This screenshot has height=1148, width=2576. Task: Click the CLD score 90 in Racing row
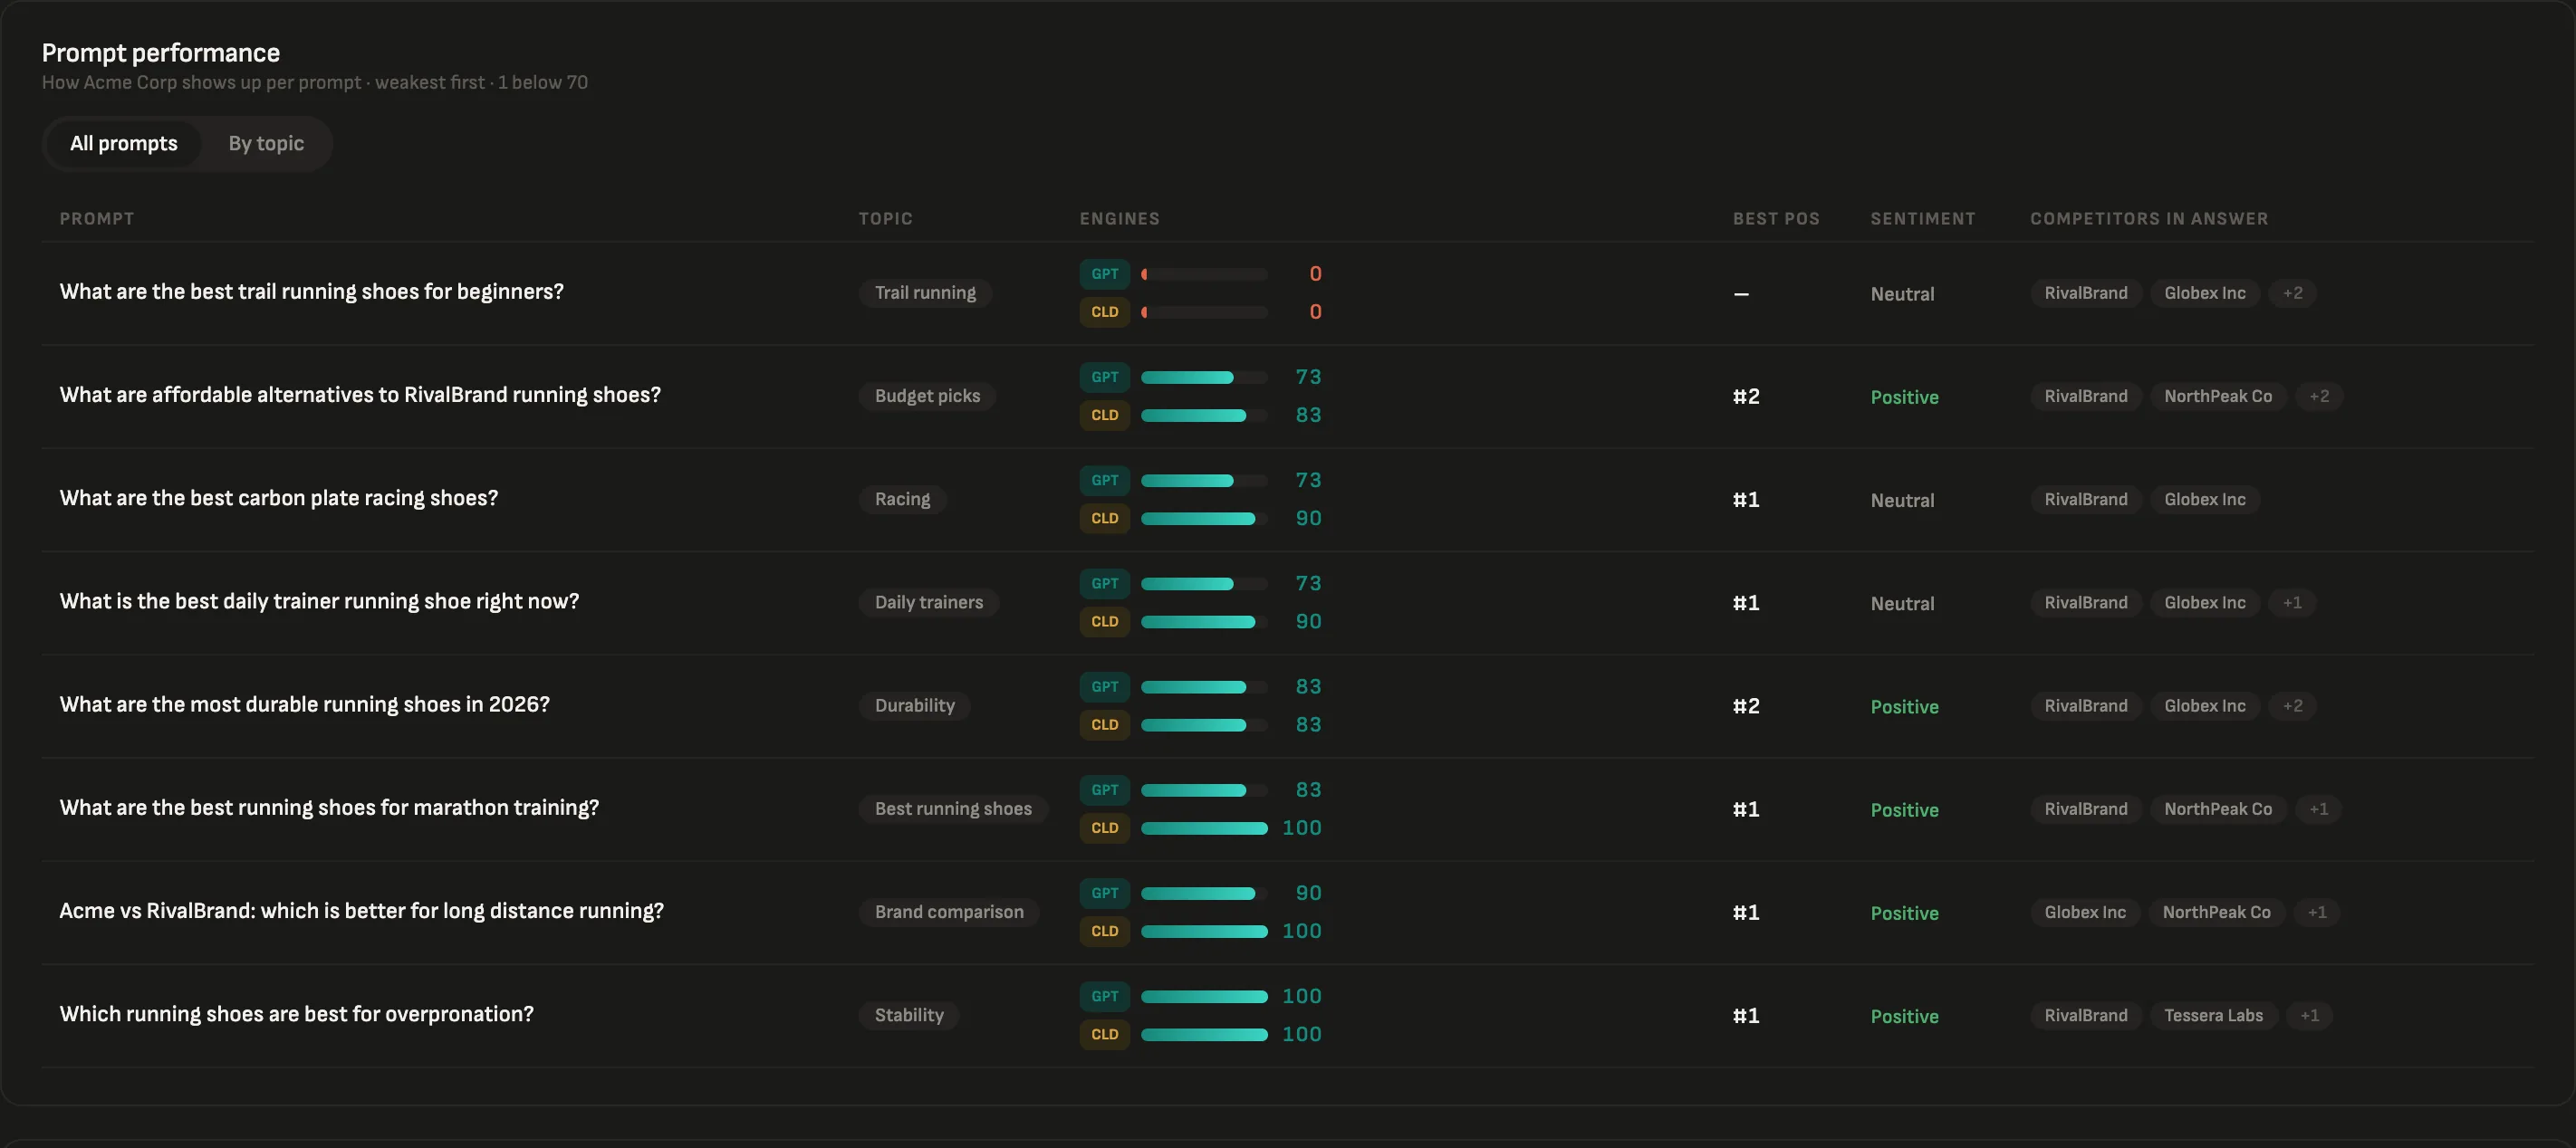pos(1308,519)
